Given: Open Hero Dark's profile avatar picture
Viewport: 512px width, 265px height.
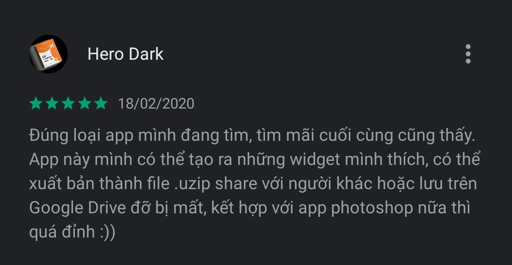Looking at the screenshot, I should coord(48,54).
